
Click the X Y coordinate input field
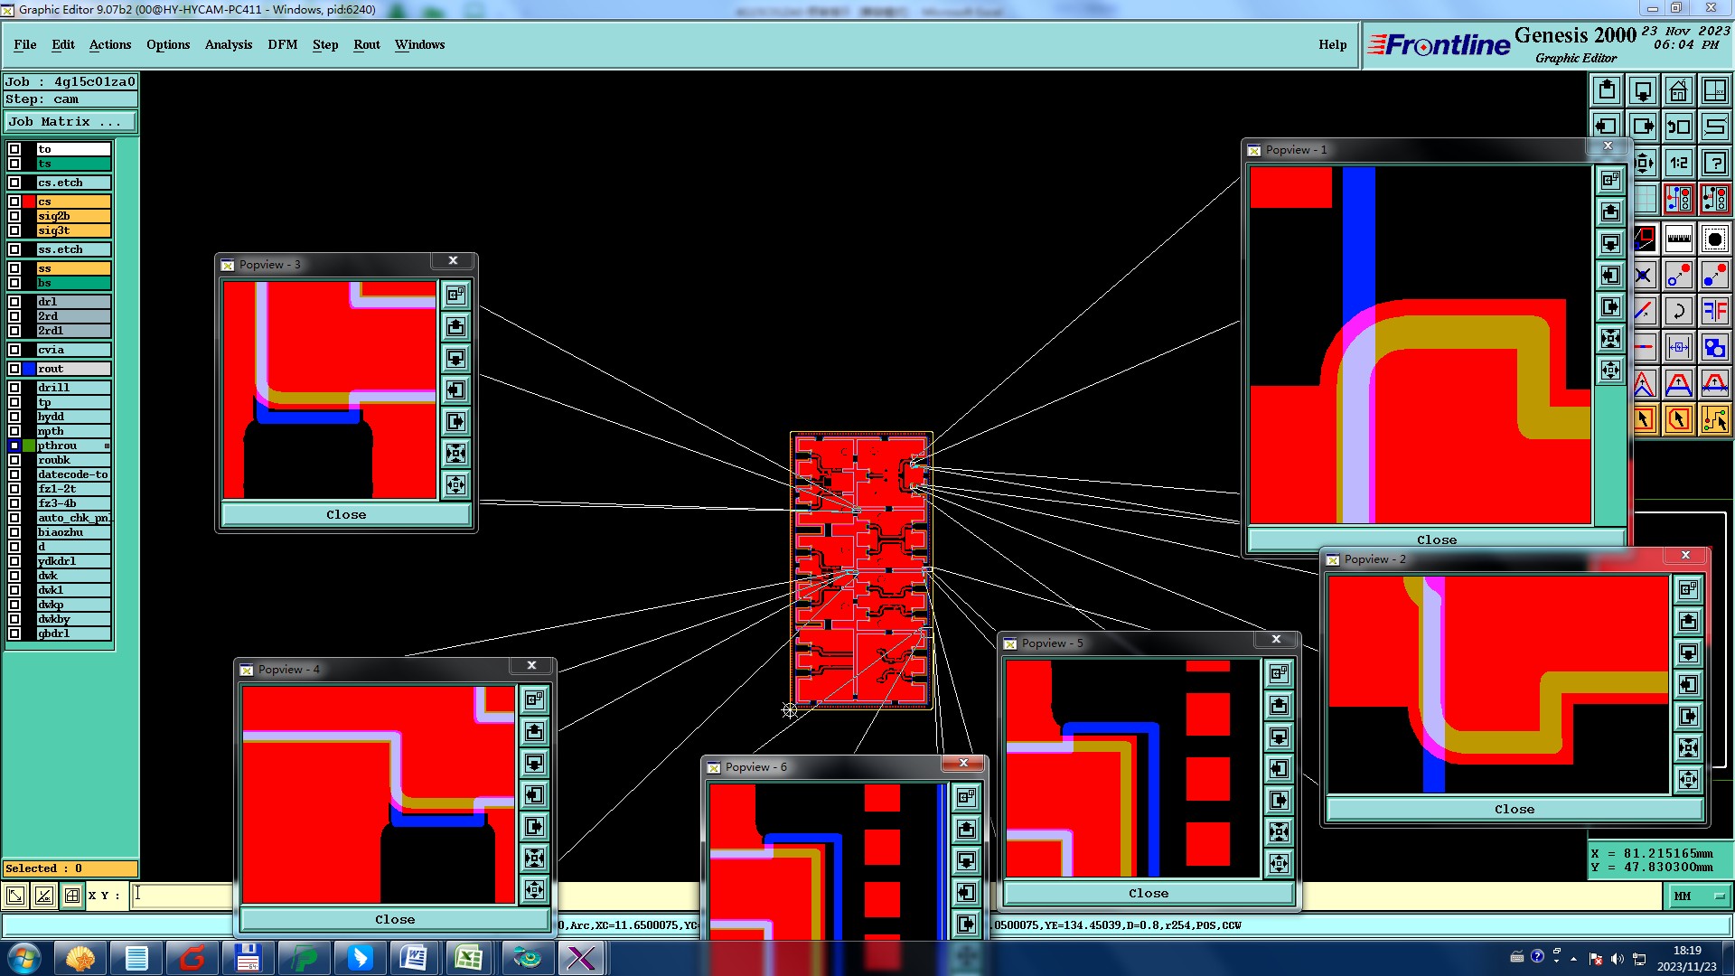(x=181, y=896)
